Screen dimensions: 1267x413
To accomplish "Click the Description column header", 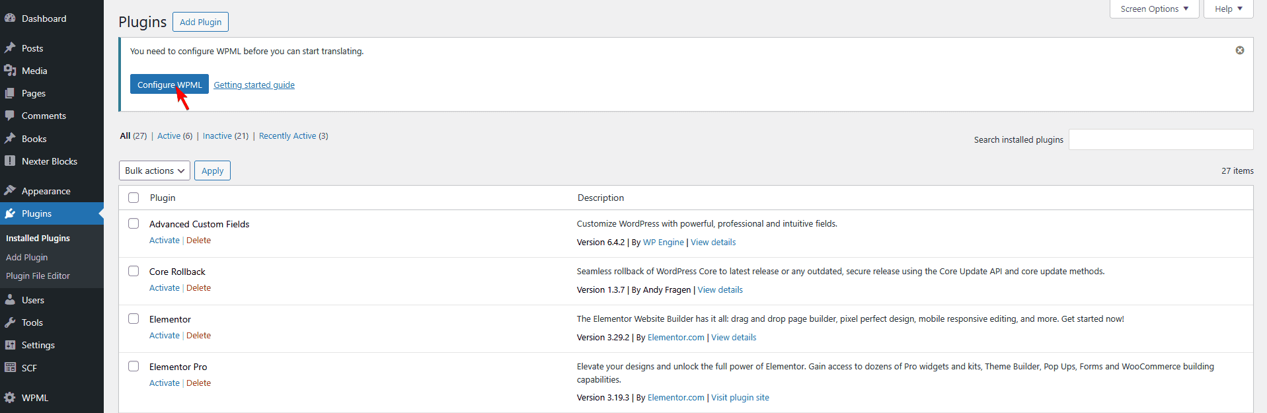I will pyautogui.click(x=601, y=198).
